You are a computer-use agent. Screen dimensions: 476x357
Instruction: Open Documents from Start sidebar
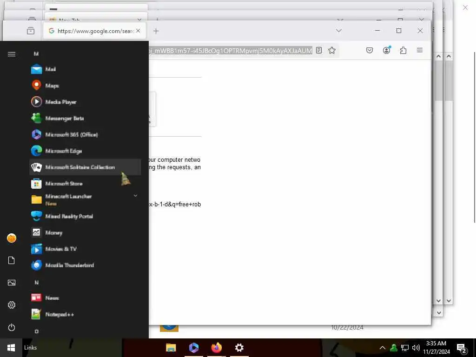pos(12,260)
